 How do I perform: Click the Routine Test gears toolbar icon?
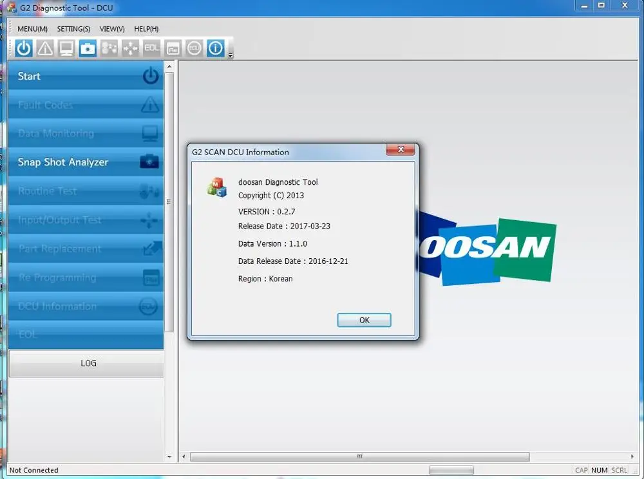click(108, 48)
